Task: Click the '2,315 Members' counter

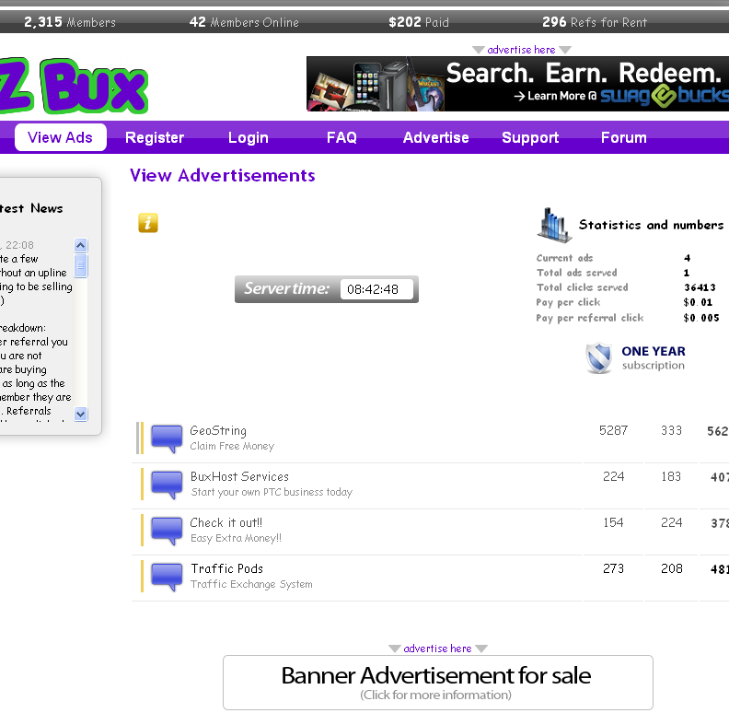Action: (70, 22)
